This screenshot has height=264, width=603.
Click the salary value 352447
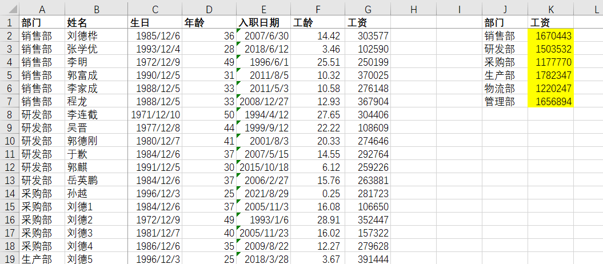coord(368,219)
